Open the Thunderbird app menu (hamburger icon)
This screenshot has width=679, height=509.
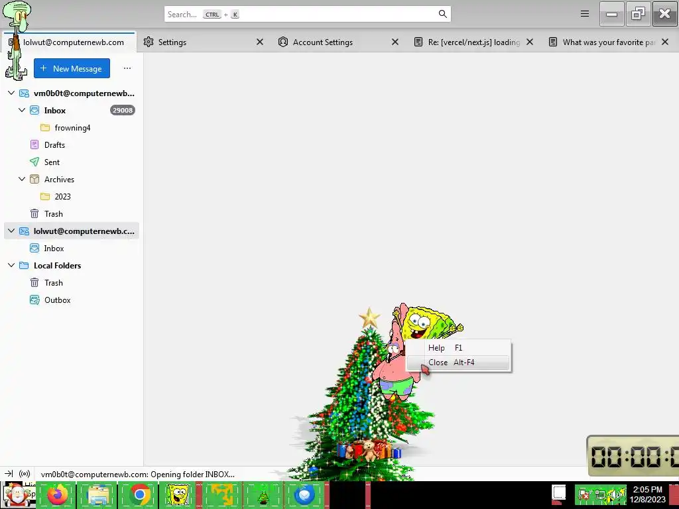point(585,14)
